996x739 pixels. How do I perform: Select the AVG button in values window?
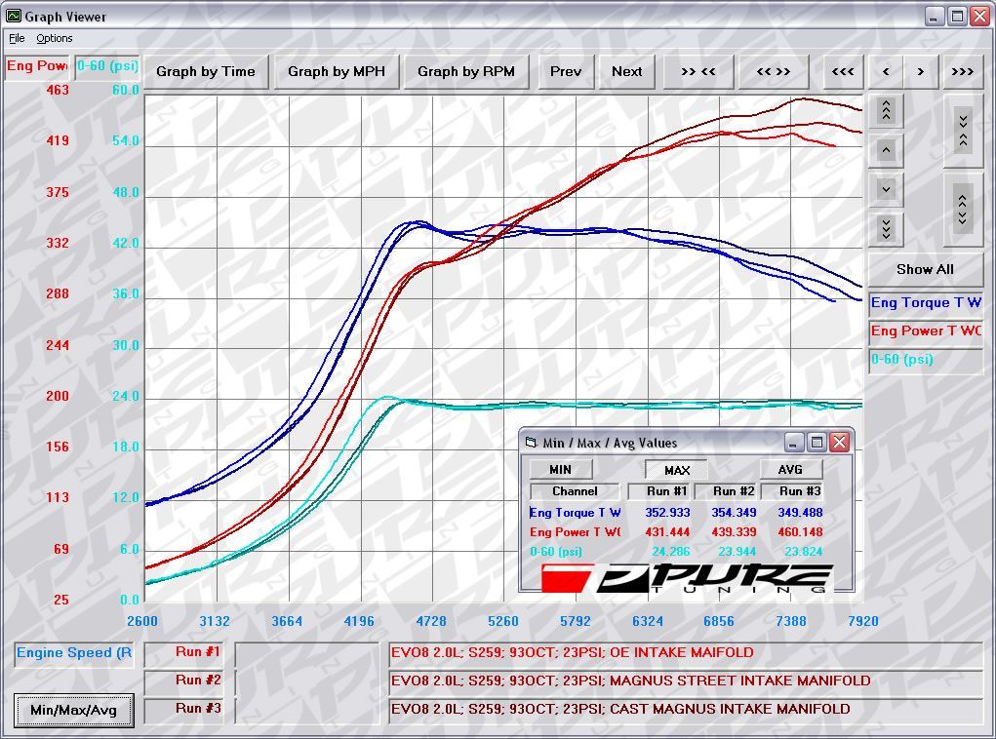pos(790,470)
